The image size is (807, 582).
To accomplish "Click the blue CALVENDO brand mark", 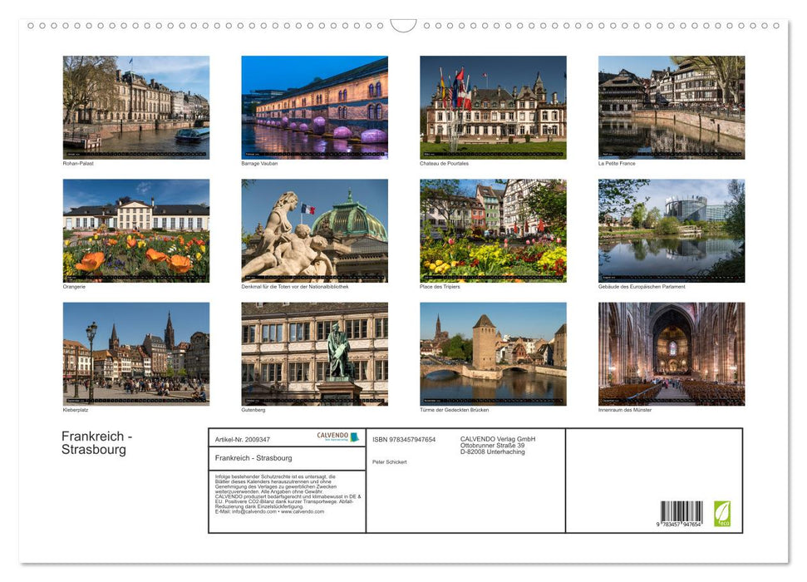I will [x=353, y=436].
